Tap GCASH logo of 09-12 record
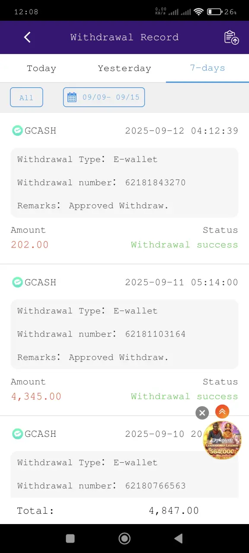249x553 pixels. (x=17, y=130)
